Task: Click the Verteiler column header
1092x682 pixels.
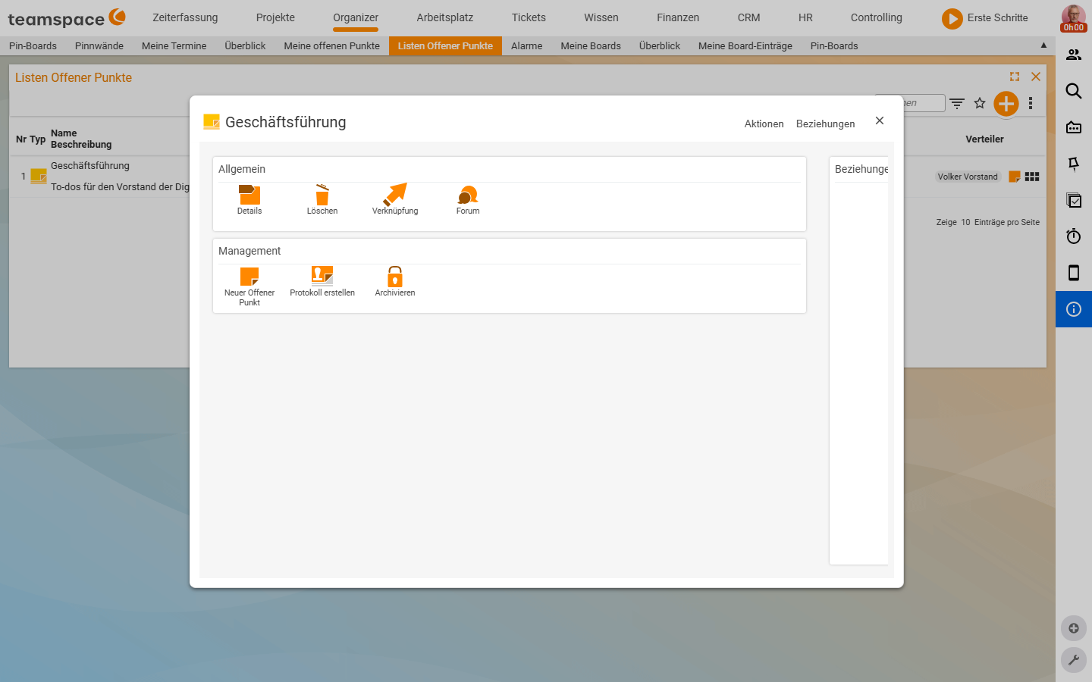Action: tap(984, 139)
